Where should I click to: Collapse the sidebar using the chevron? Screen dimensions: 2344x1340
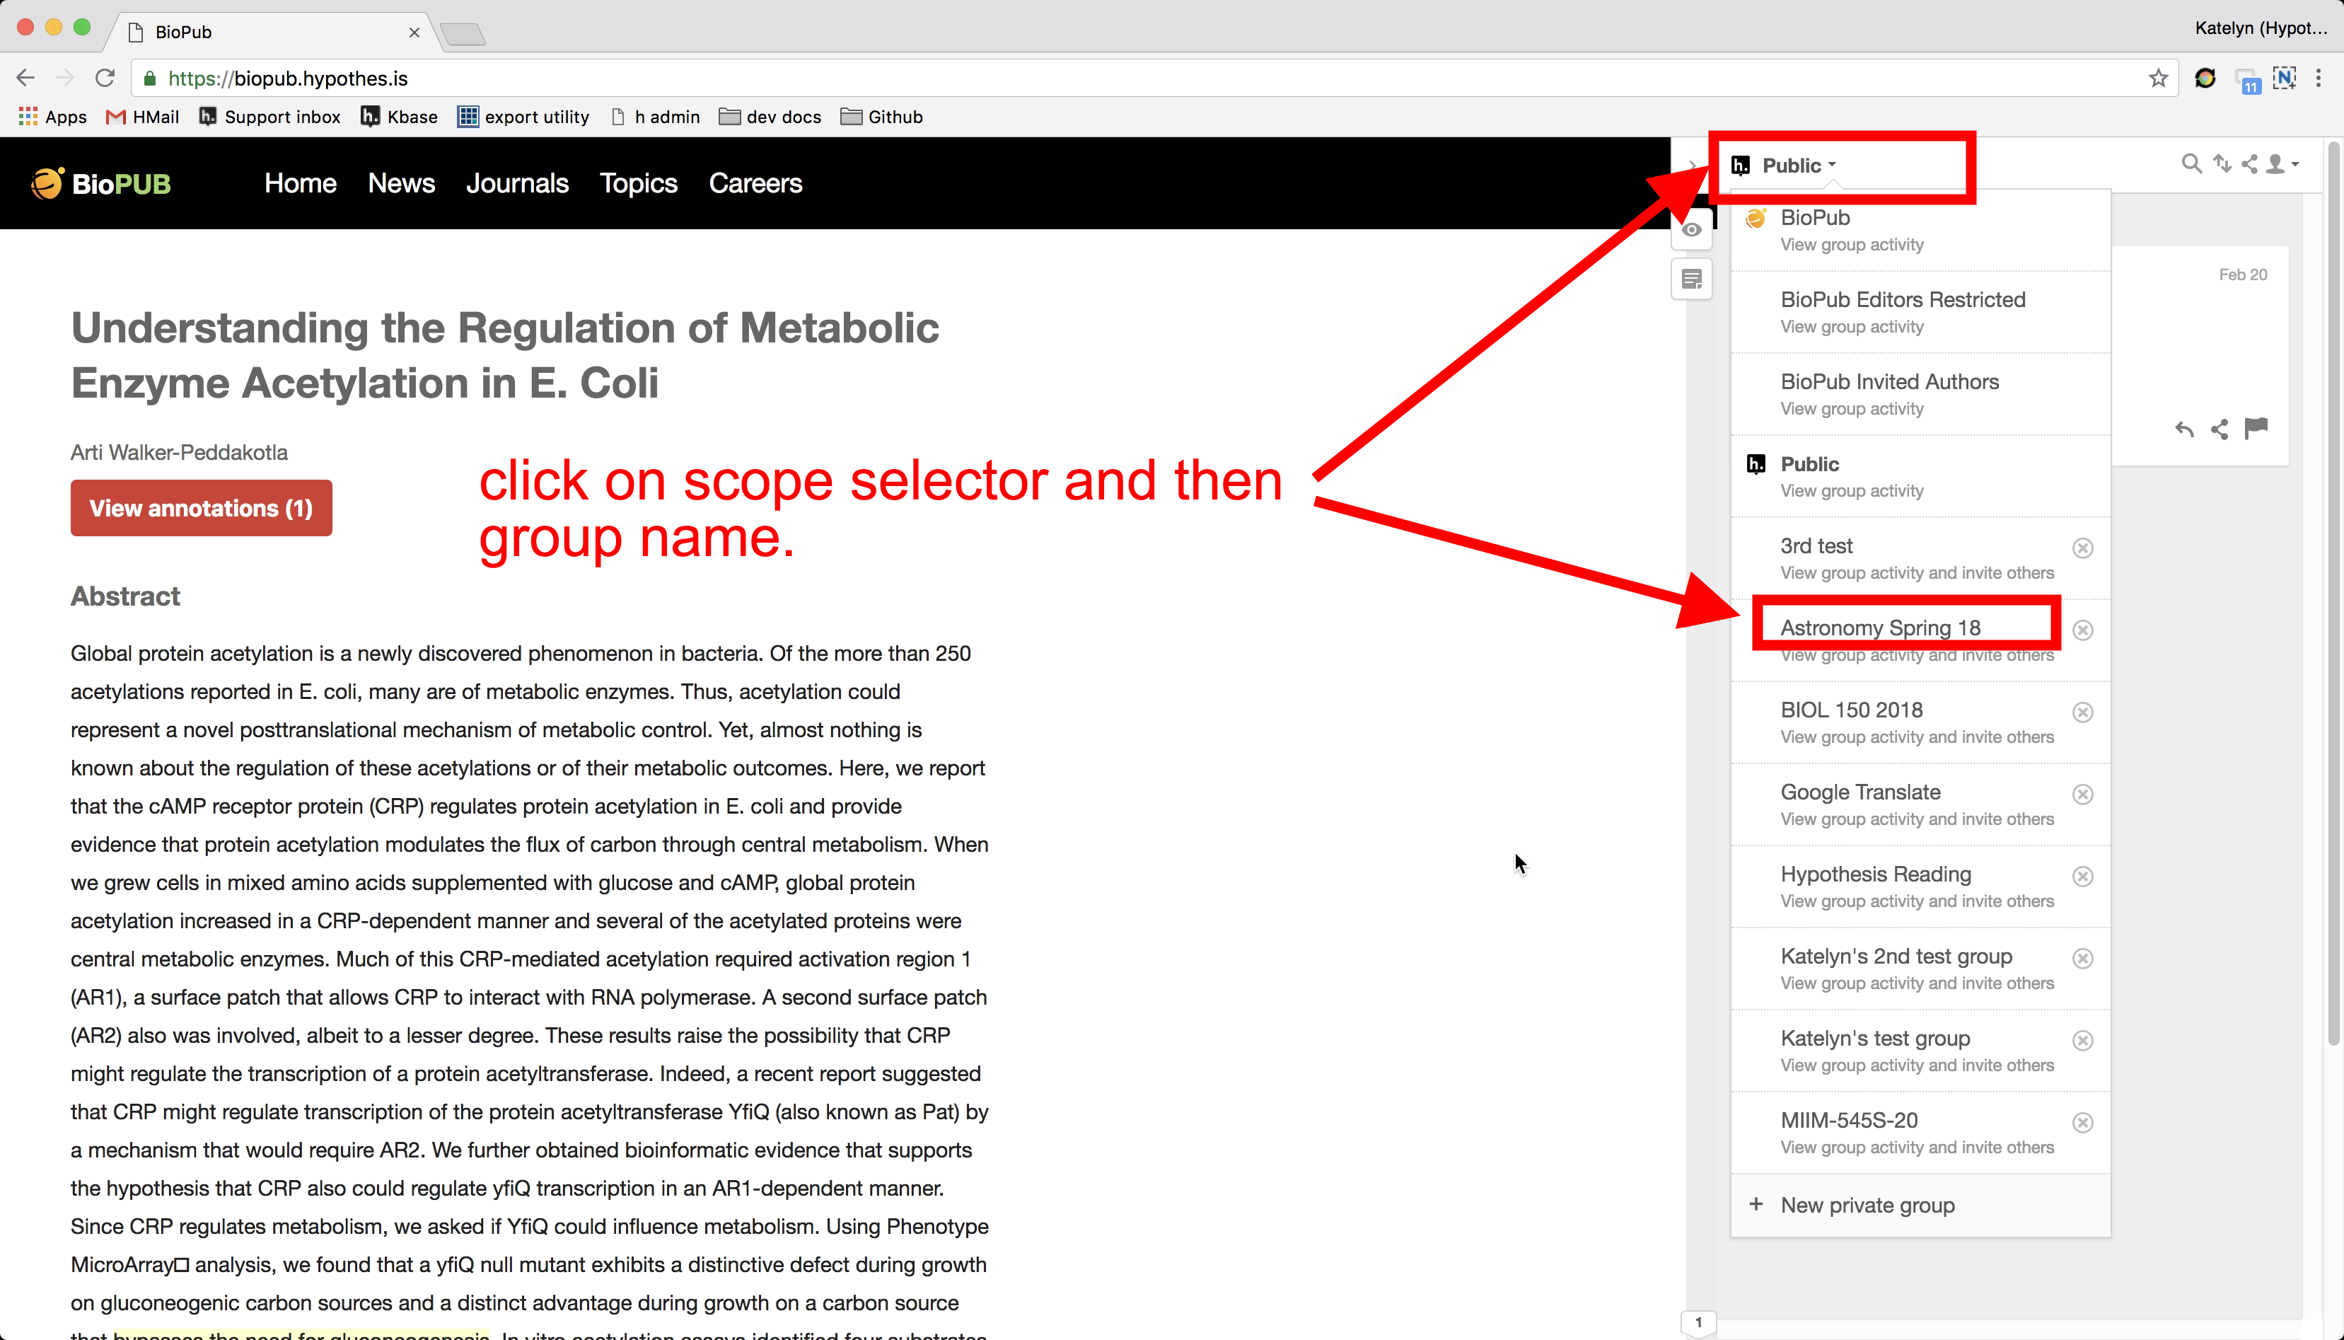[1693, 166]
